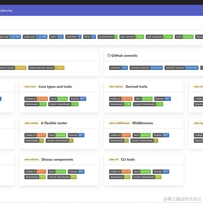Open zino-router license MIT badge
This screenshot has width=203, height=203.
pyautogui.click(x=76, y=135)
